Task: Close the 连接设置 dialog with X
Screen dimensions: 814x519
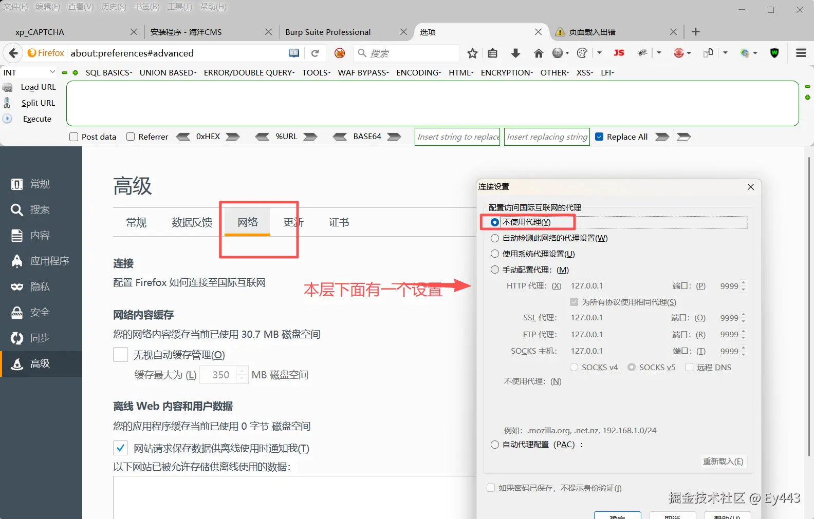Action: pyautogui.click(x=751, y=187)
